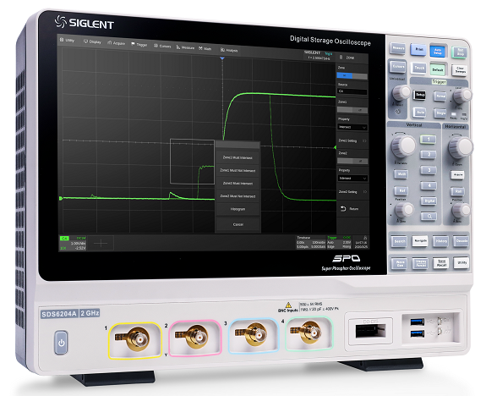Select the C4 channel descriptor box
Screen dimensions: 486x396
click(73, 243)
